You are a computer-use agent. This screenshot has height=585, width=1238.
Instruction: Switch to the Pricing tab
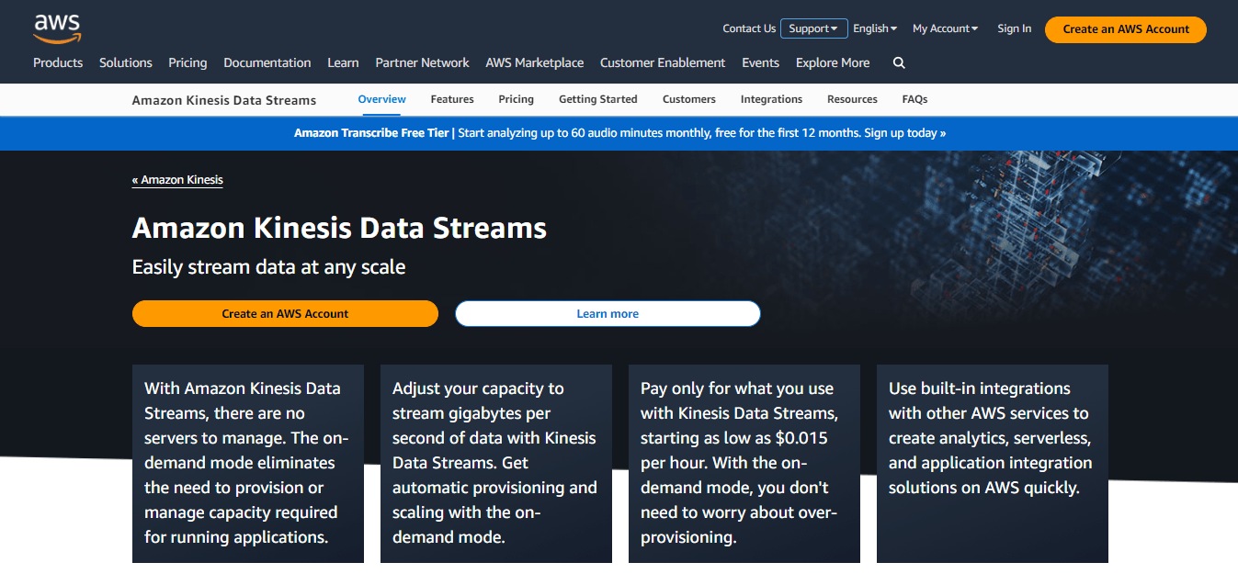point(516,99)
